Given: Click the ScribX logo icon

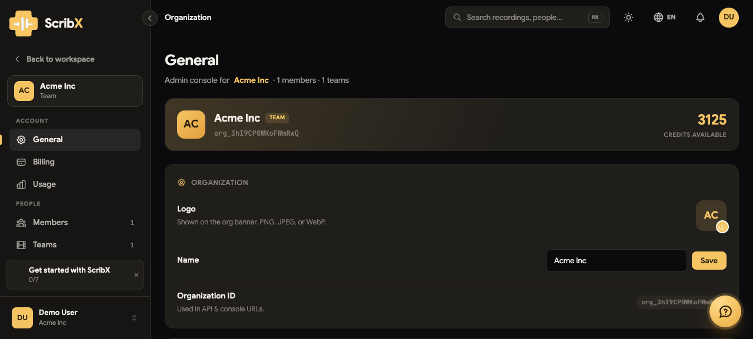Looking at the screenshot, I should [x=24, y=24].
